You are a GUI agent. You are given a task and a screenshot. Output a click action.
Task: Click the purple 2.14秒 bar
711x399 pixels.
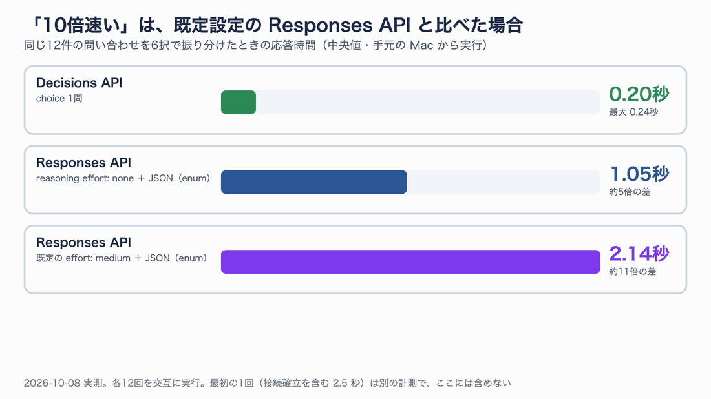[410, 261]
